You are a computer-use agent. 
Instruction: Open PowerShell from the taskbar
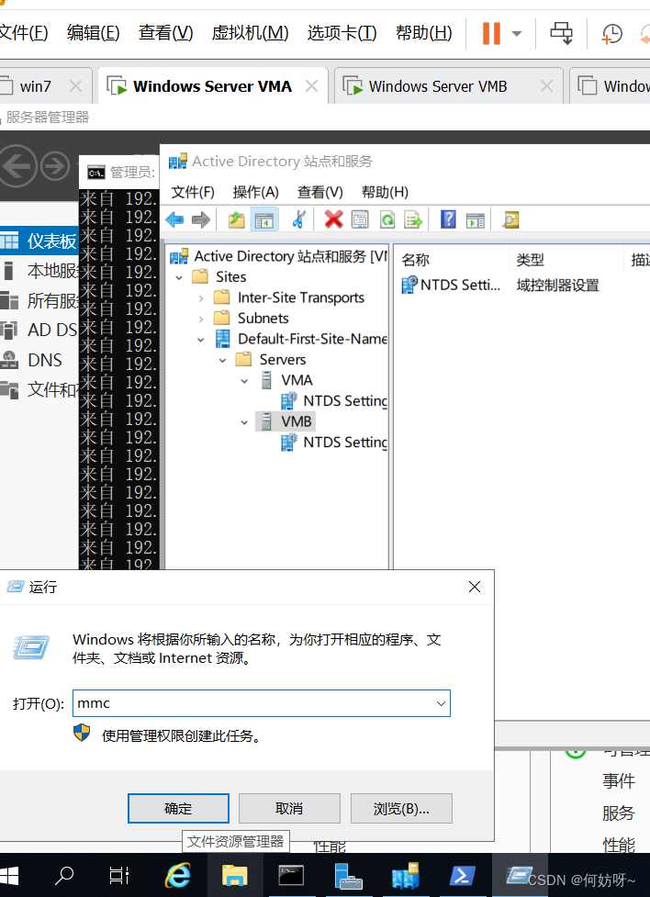pos(461,875)
